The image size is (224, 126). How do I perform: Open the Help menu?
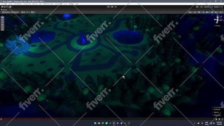coord(77,4)
